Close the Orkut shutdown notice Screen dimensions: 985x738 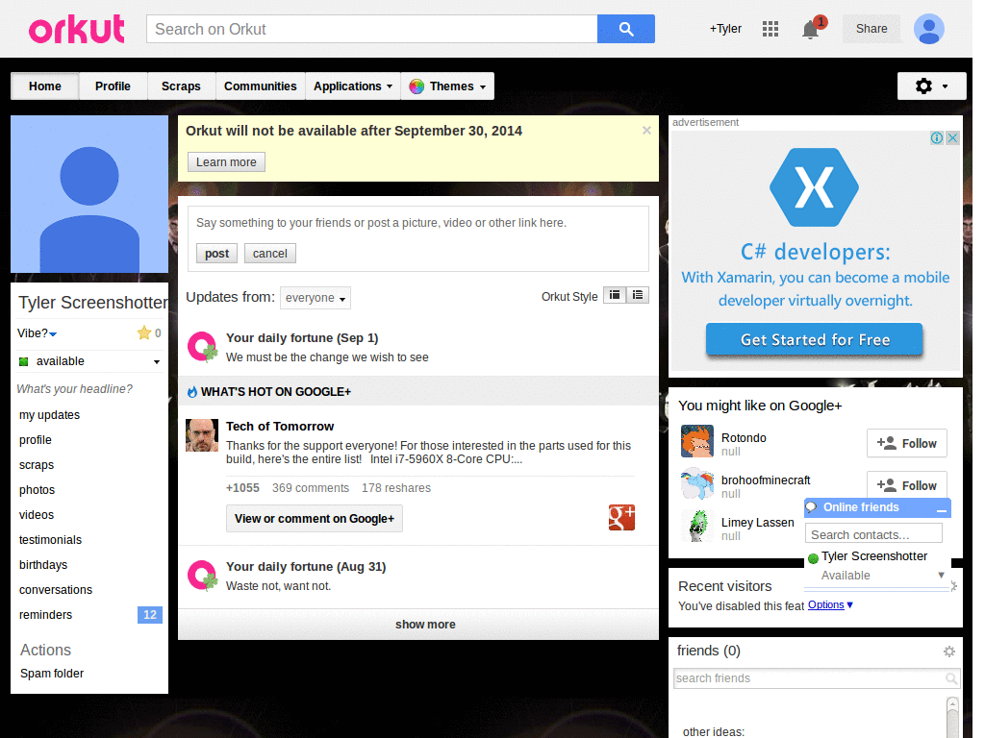click(x=646, y=131)
